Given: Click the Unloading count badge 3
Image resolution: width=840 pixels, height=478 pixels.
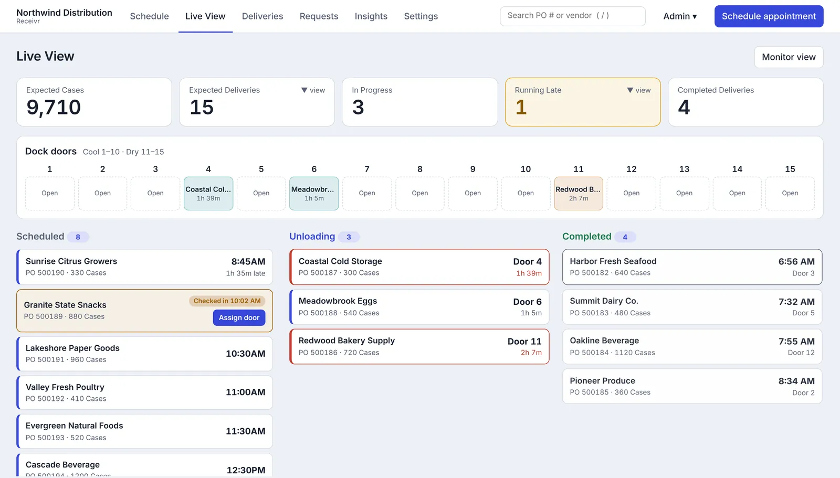Looking at the screenshot, I should click(x=349, y=237).
